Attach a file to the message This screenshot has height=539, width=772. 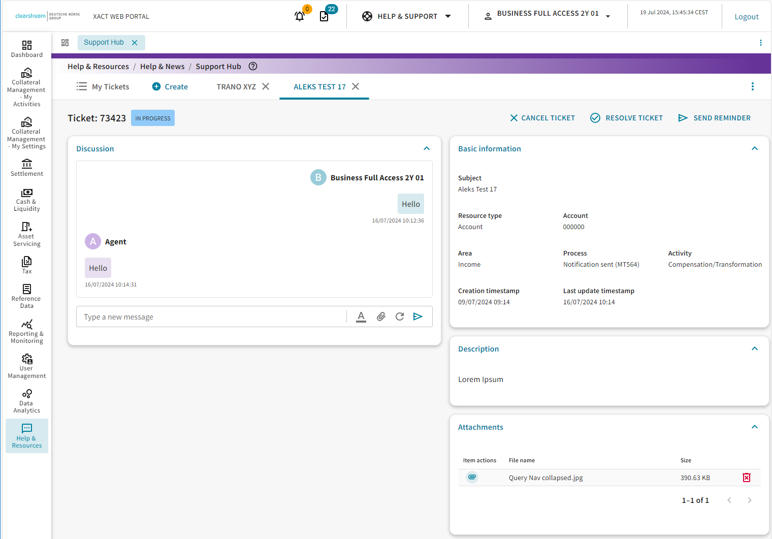pyautogui.click(x=381, y=316)
